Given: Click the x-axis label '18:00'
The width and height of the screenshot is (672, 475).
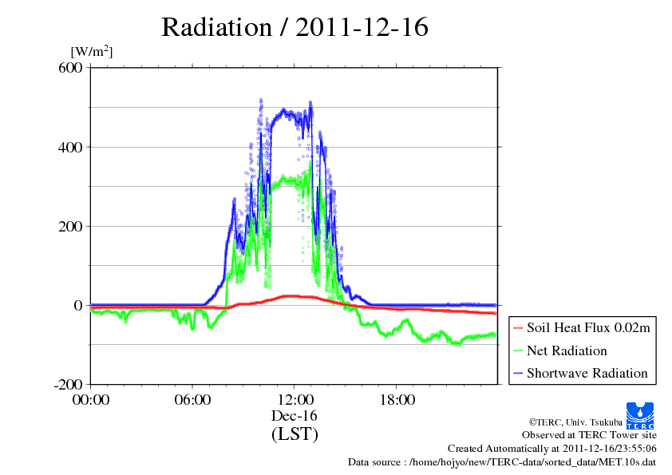Looking at the screenshot, I should click(397, 400).
